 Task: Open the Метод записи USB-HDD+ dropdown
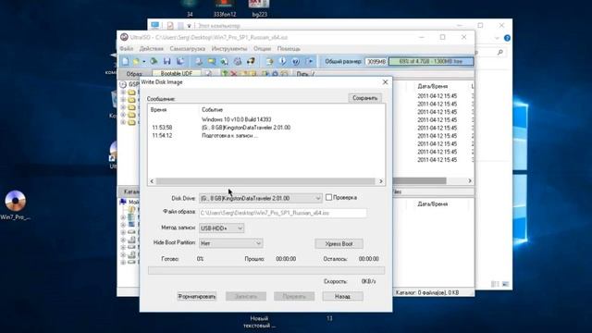tap(222, 228)
